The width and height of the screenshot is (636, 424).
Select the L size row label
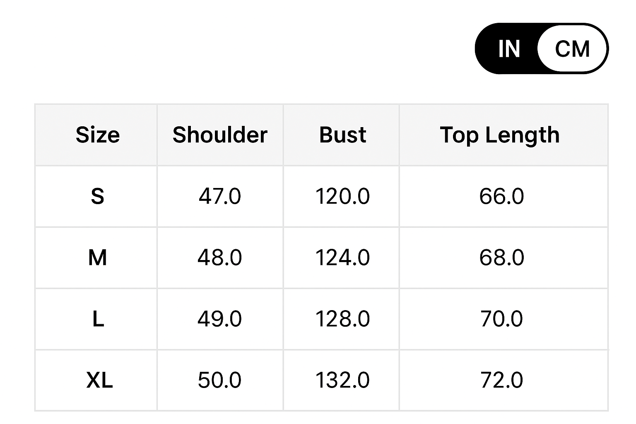coord(98,319)
